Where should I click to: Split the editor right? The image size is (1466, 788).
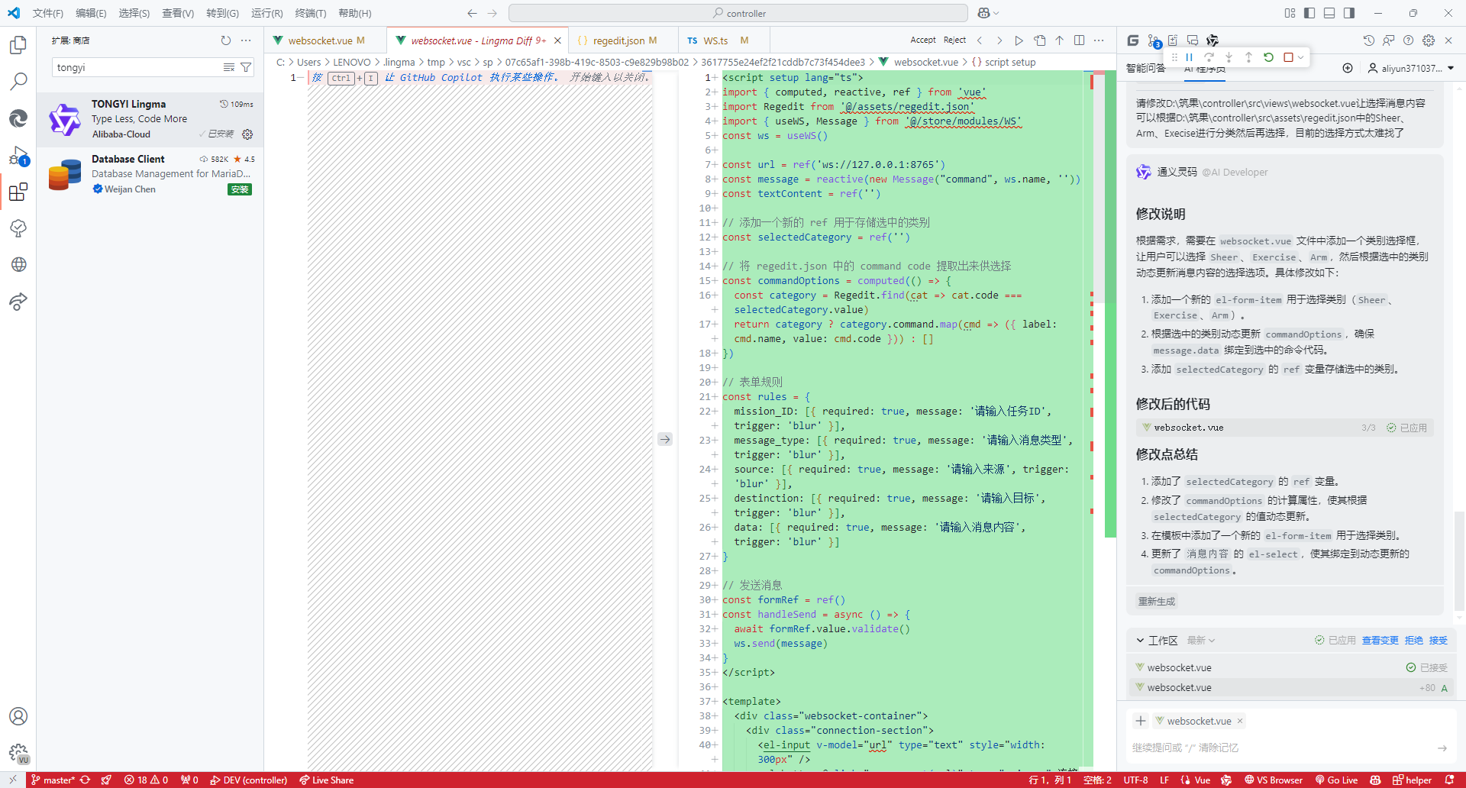[x=1079, y=40]
